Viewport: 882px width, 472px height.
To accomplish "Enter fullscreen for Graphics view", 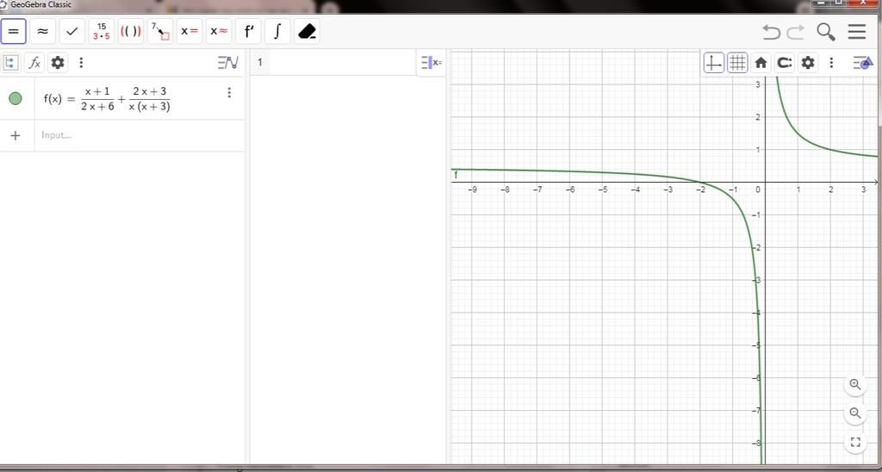I will [855, 442].
